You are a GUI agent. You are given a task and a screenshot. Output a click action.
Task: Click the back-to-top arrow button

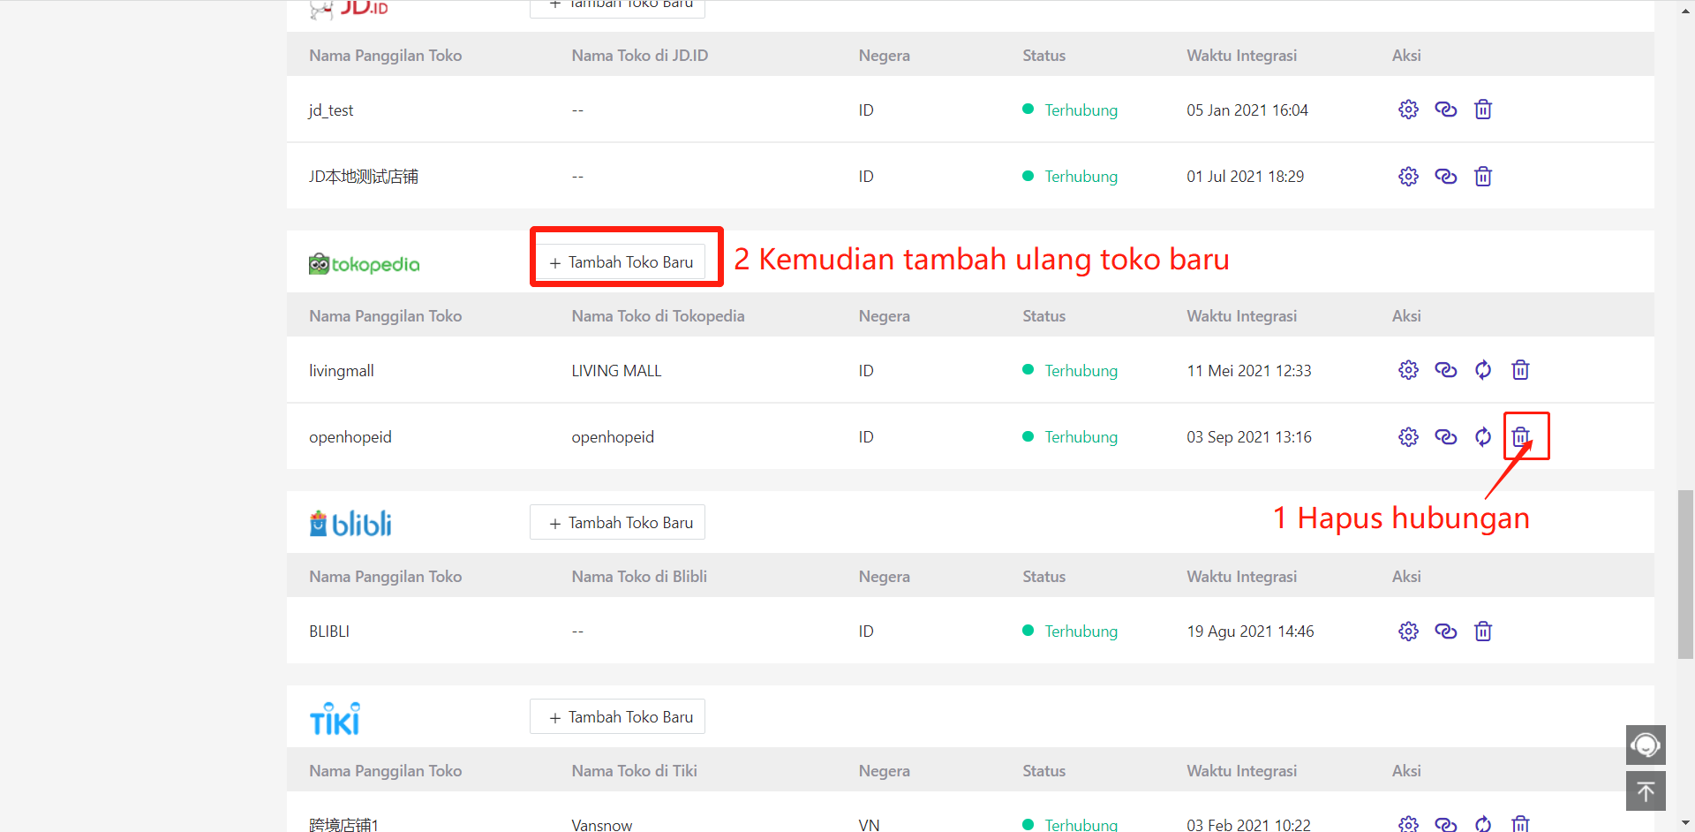coord(1646,790)
